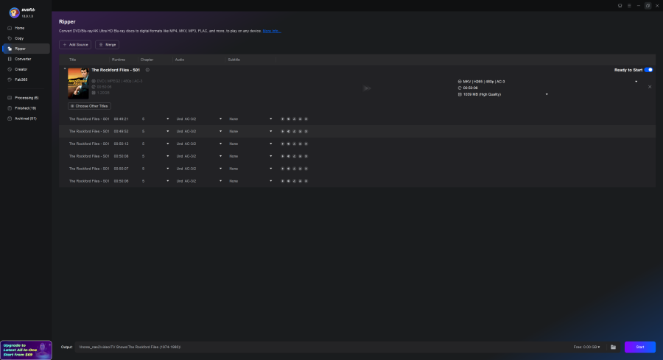The image size is (663, 360).
Task: Toggle the Ready to Start switch
Action: point(648,70)
